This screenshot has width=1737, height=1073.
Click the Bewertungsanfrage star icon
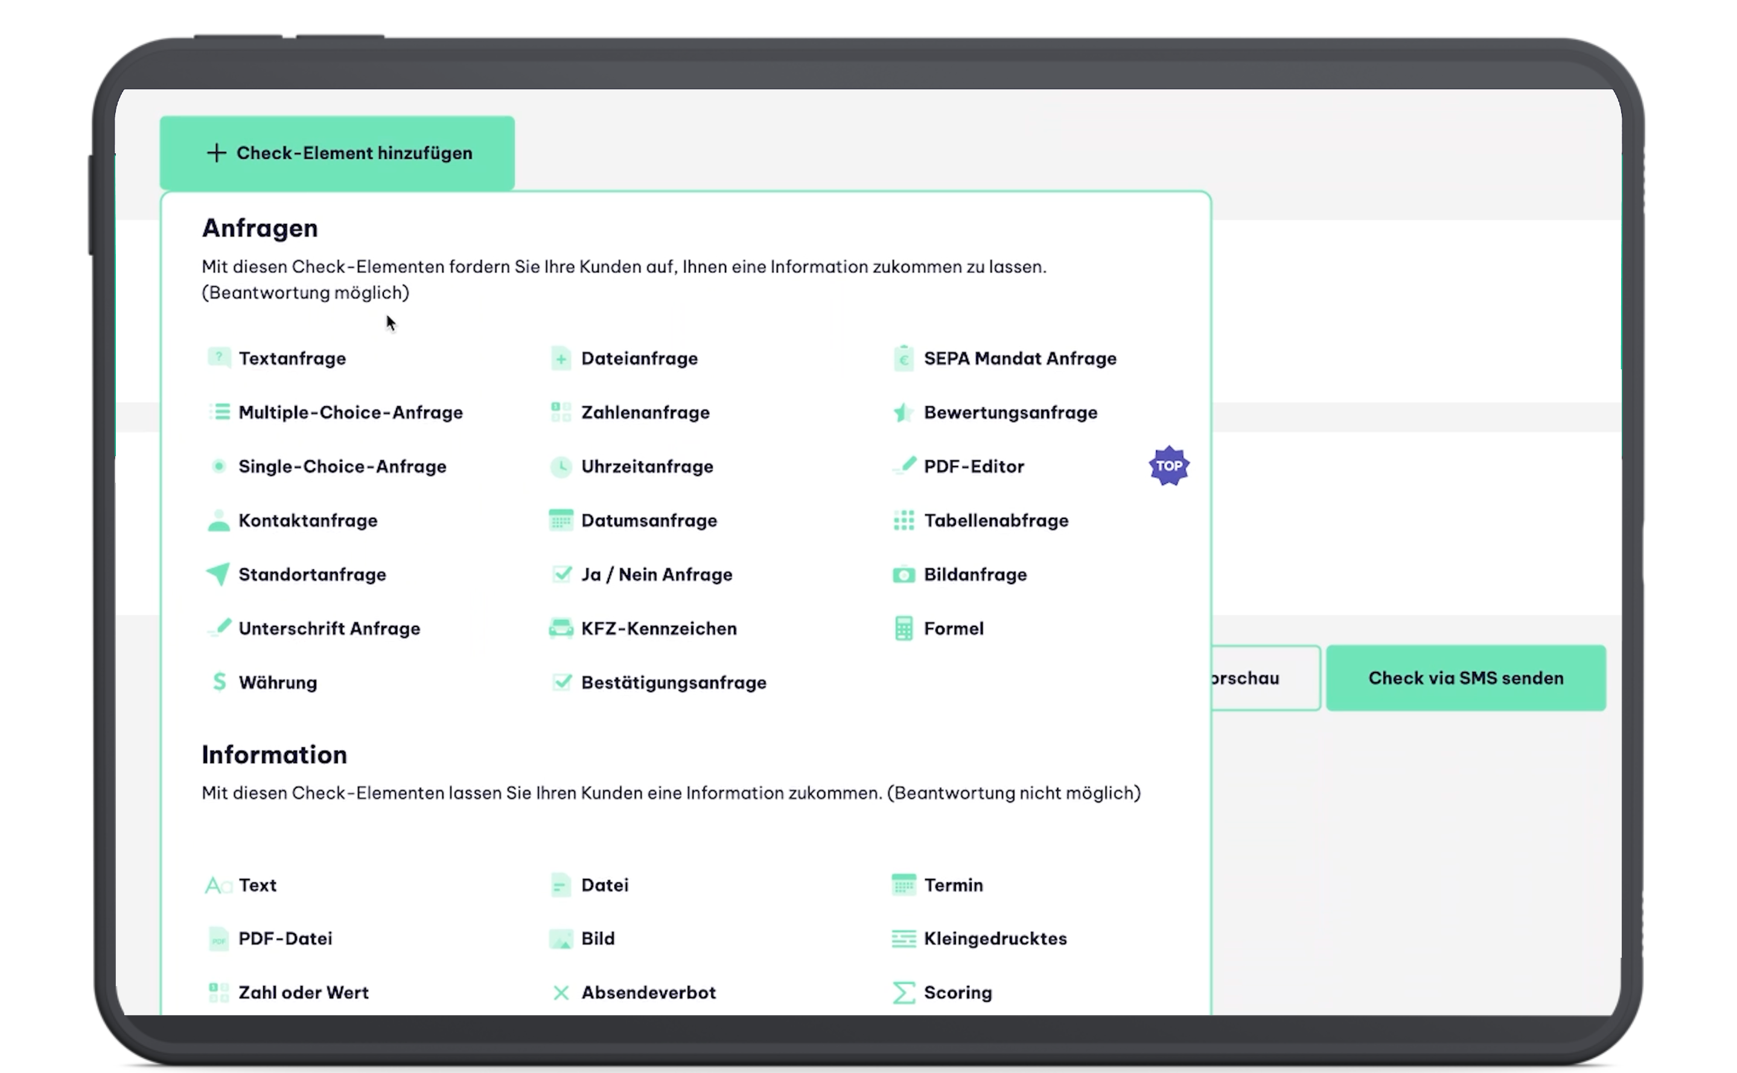[x=902, y=412]
